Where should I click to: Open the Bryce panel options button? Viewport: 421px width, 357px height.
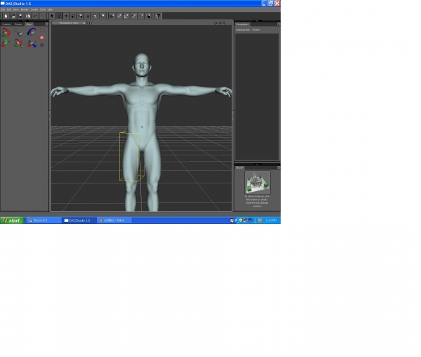(278, 168)
